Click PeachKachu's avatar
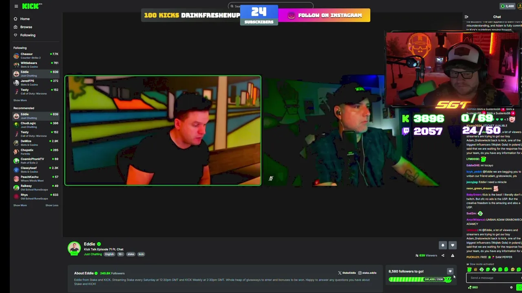522x293 pixels. [16, 179]
